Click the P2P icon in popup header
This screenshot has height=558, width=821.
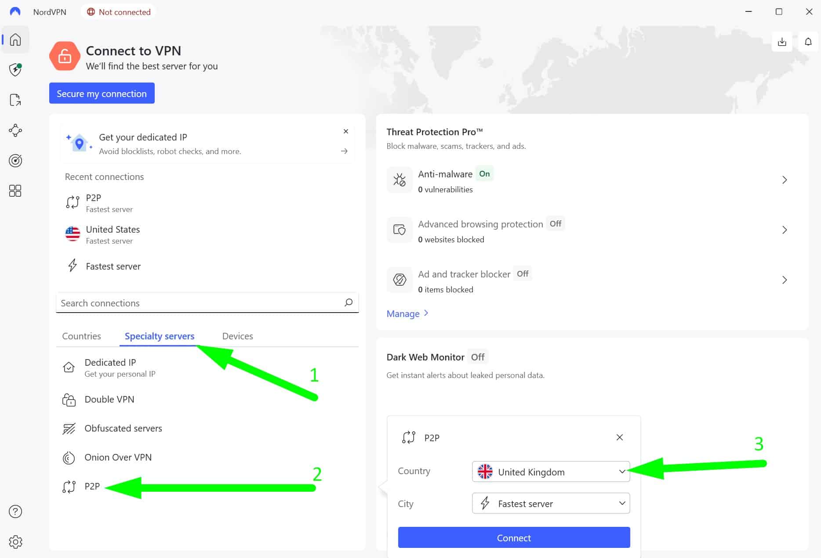click(409, 437)
